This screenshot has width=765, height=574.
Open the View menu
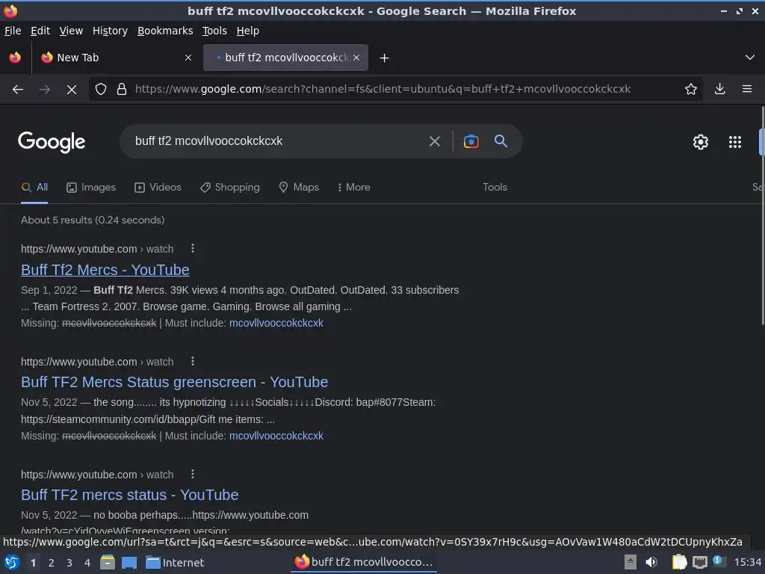(x=71, y=31)
